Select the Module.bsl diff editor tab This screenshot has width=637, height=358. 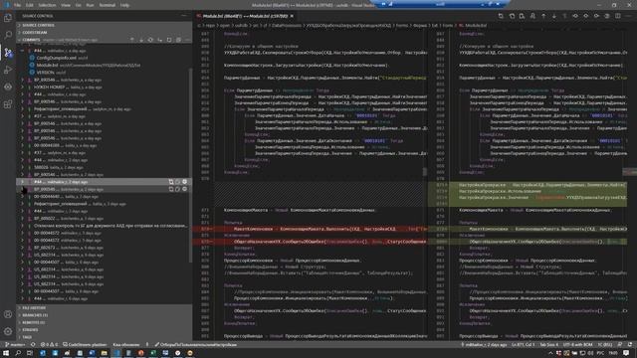click(x=245, y=16)
